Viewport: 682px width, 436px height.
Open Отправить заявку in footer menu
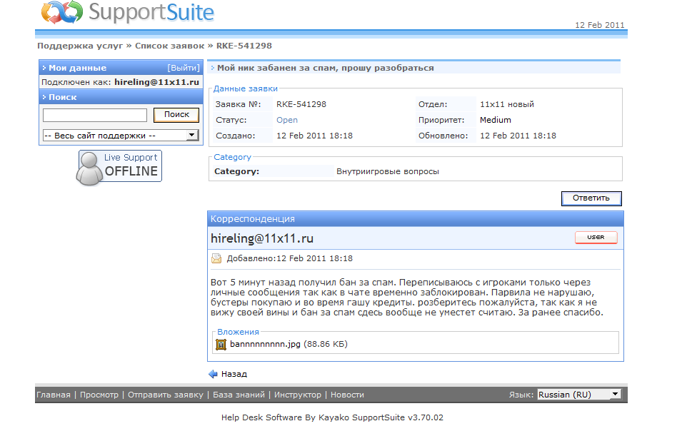click(x=166, y=395)
